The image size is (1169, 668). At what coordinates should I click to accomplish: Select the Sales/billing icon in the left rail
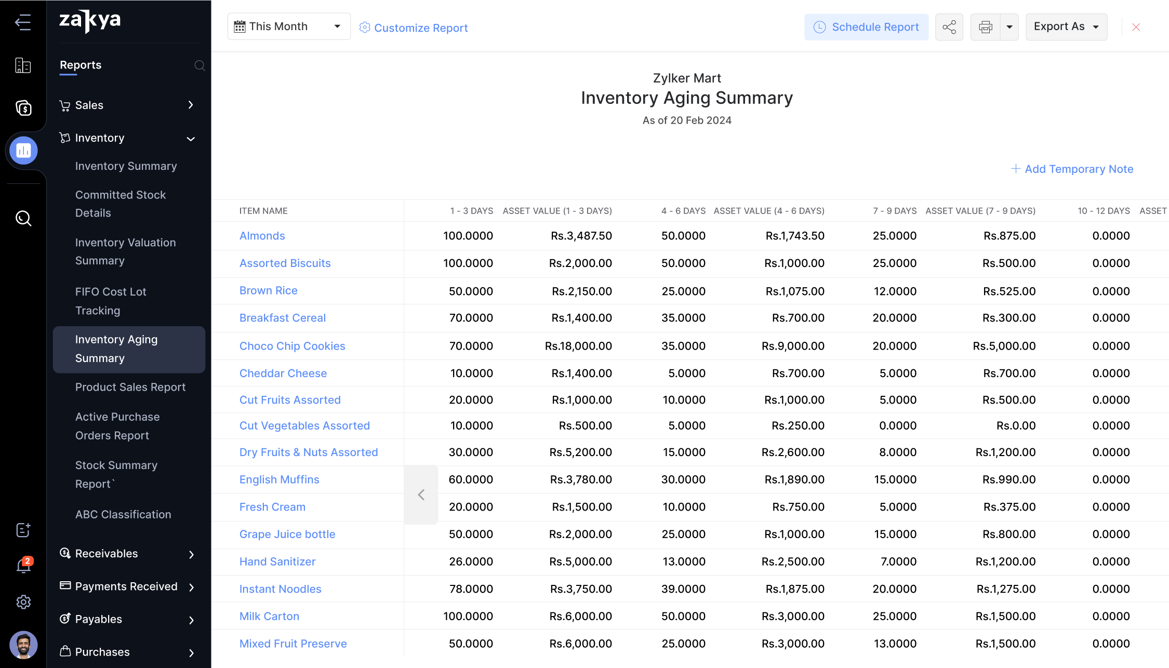click(23, 108)
